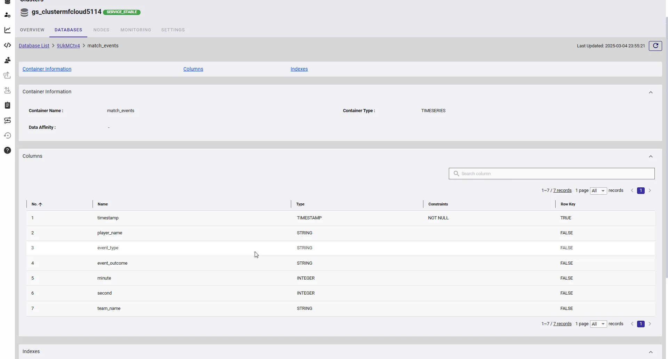668x359 pixels.
Task: Click the help question mark icon
Action: coord(7,150)
